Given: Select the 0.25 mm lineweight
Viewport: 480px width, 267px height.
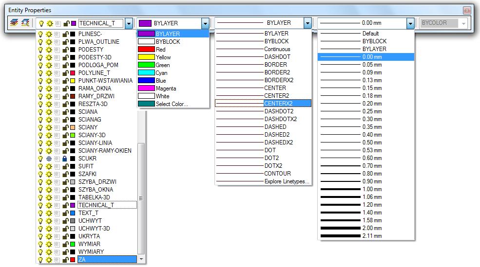Looking at the screenshot, I should point(366,111).
